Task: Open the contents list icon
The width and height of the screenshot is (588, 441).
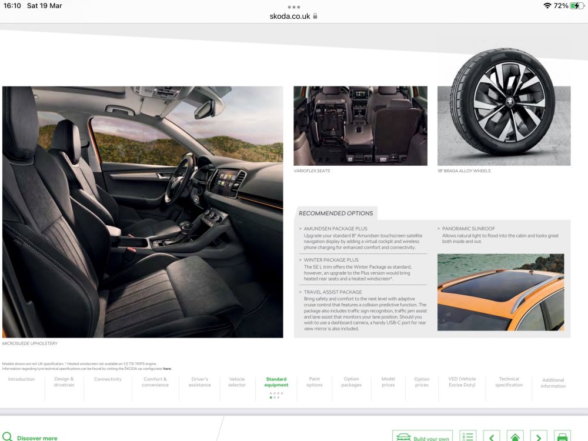Action: tap(468, 436)
